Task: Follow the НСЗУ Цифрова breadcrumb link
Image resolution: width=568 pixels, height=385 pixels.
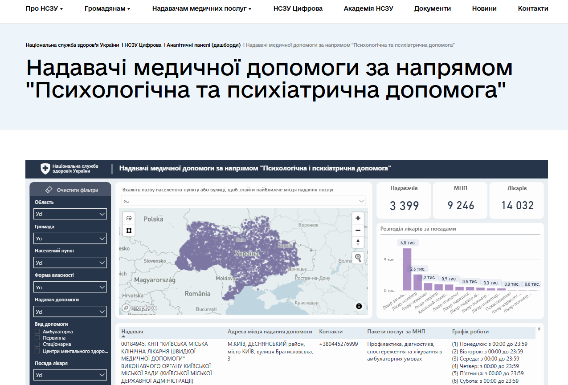Action: point(143,45)
